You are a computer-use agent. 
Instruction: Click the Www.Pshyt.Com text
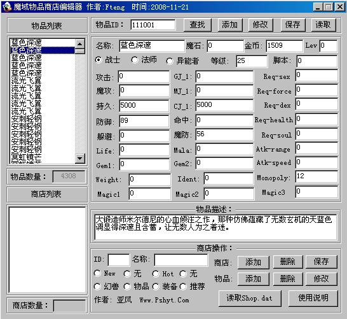coord(165,300)
